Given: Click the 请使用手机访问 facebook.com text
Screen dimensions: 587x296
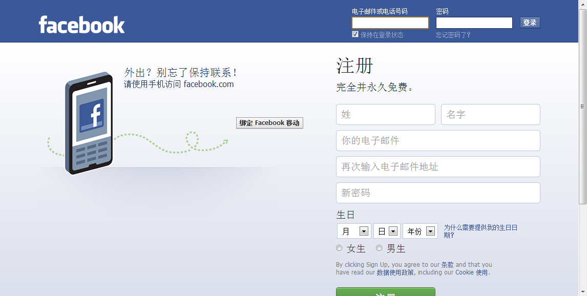Looking at the screenshot, I should (x=179, y=84).
